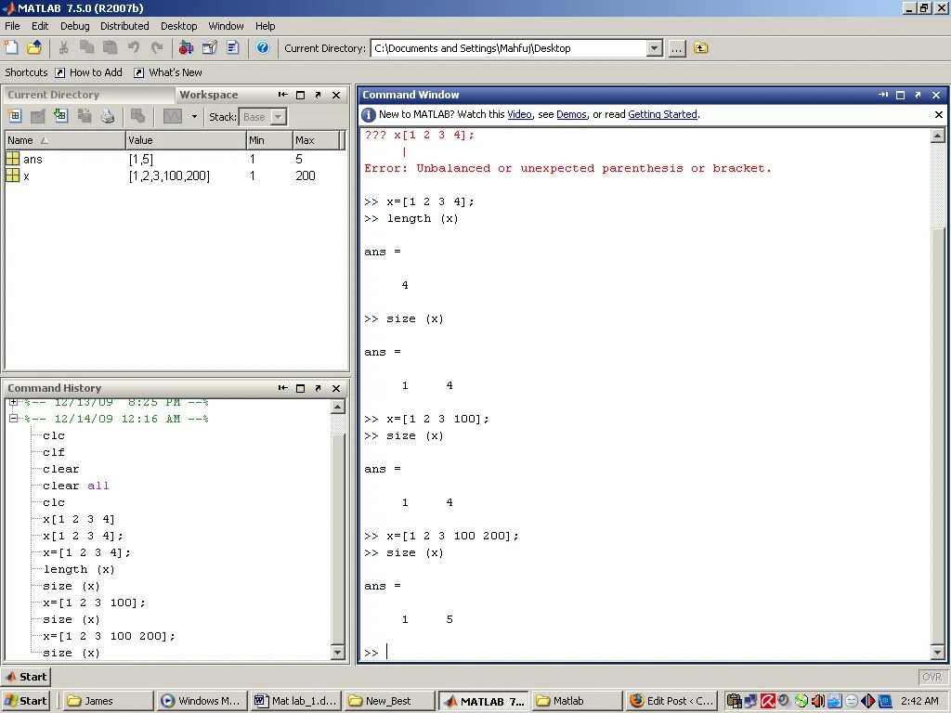Click the blue Help question mark icon
The image size is (951, 713).
pyautogui.click(x=262, y=48)
